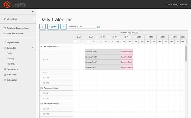Screen dimensions: 191x118
Task: Open Experiences via its rocket icon
Action: click(x=5, y=43)
